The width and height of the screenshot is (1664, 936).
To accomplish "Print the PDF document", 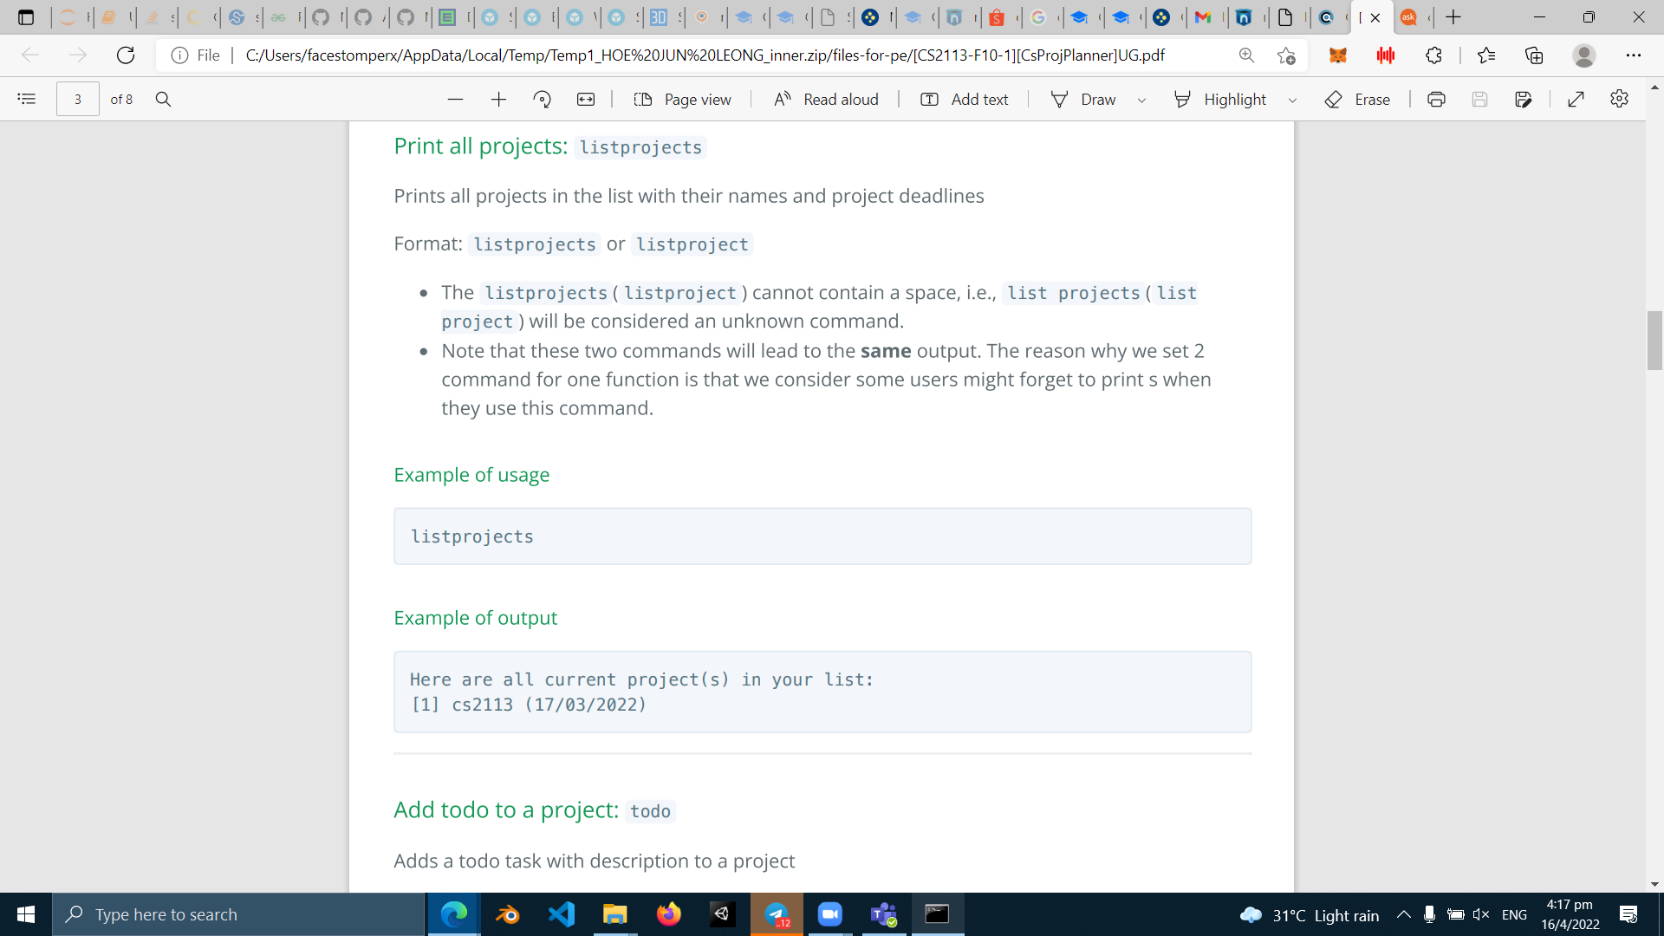I will (1436, 99).
